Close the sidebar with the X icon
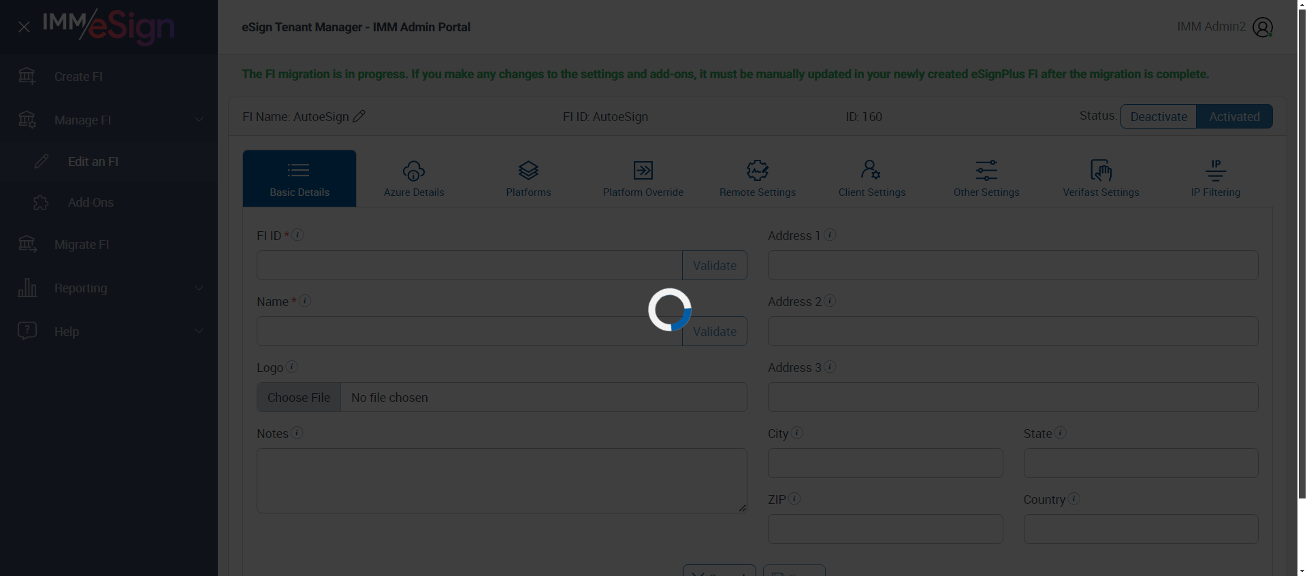The width and height of the screenshot is (1307, 576). coord(24,27)
